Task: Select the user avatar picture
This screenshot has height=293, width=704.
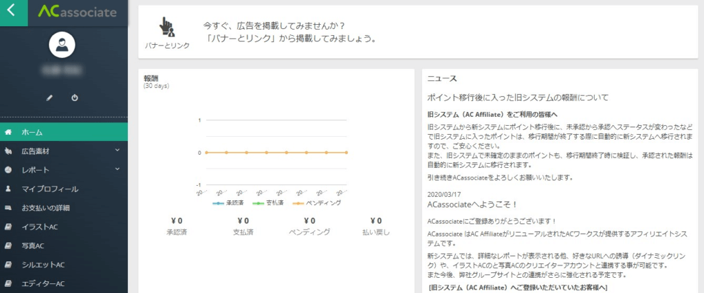Action: click(62, 45)
